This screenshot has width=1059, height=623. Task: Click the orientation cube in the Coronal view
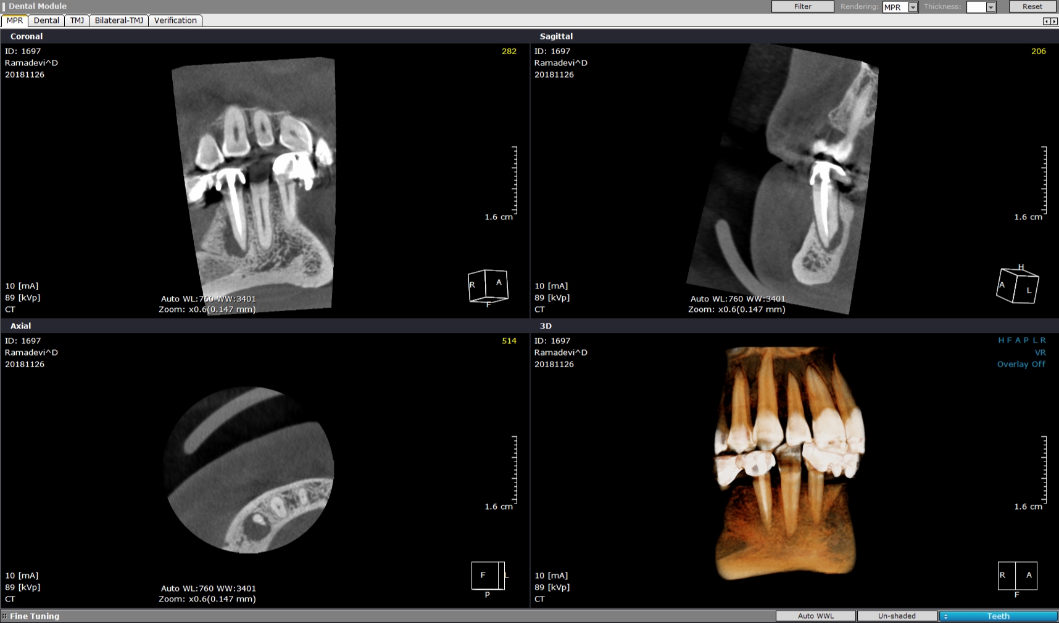point(488,285)
